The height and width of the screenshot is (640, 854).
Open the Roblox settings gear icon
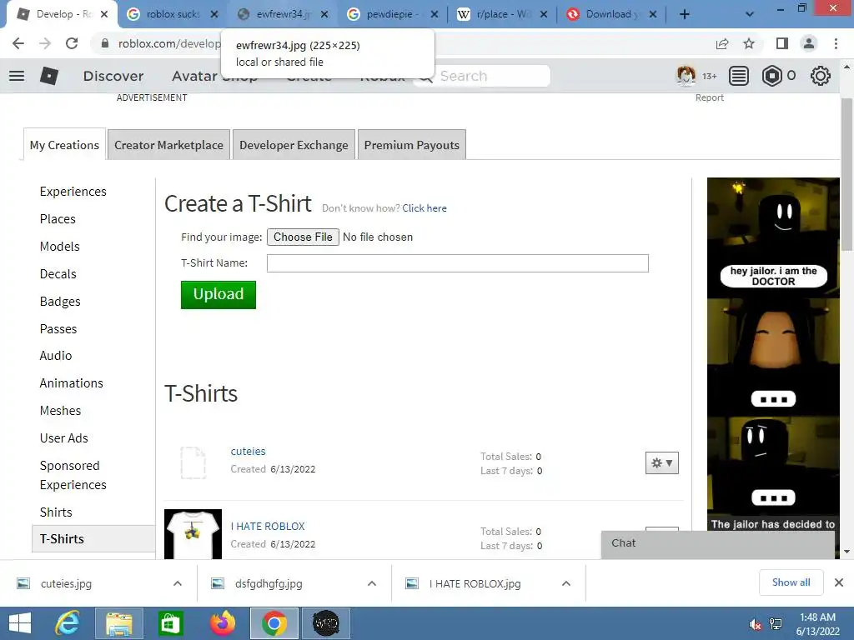point(821,76)
